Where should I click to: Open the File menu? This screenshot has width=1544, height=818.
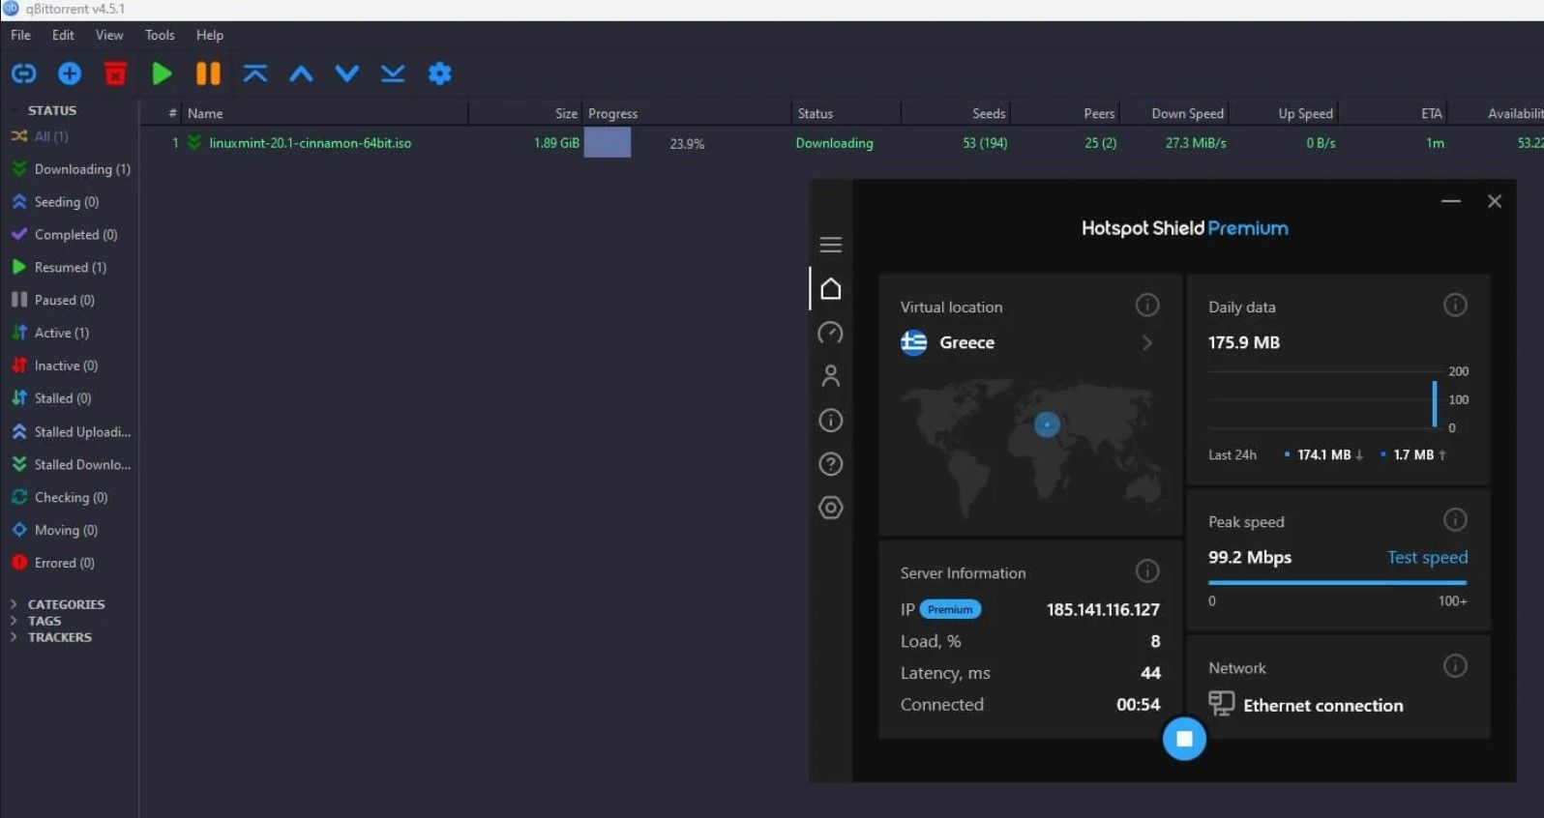pyautogui.click(x=20, y=35)
